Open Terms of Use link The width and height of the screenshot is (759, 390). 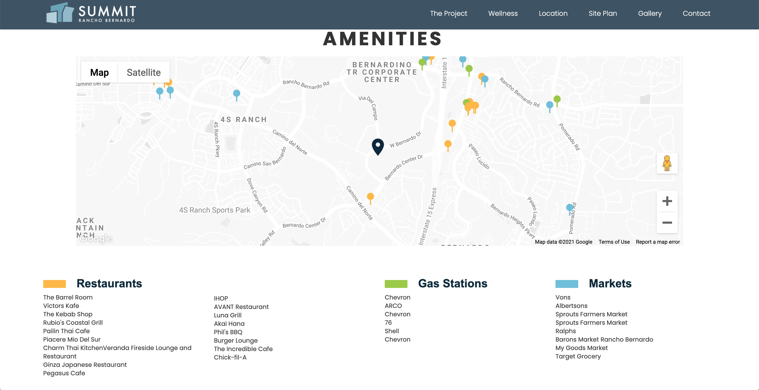coord(614,242)
